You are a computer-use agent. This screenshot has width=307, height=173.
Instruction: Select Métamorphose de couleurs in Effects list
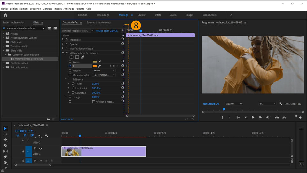(x=29, y=59)
